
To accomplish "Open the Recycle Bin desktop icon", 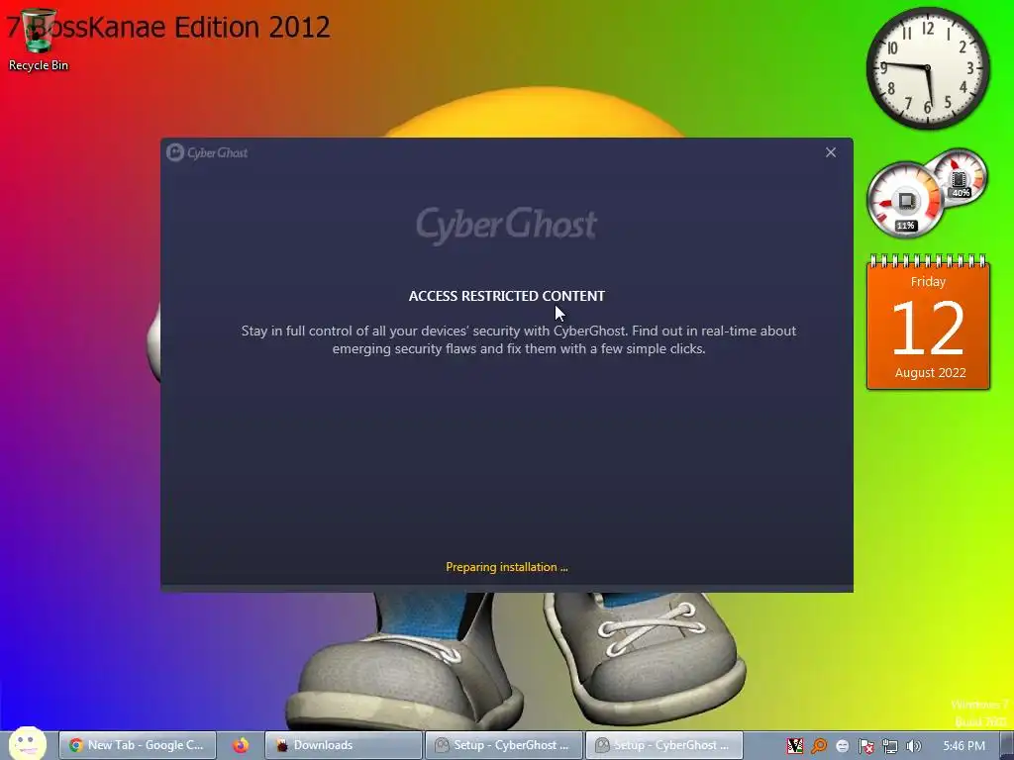I will tap(39, 40).
